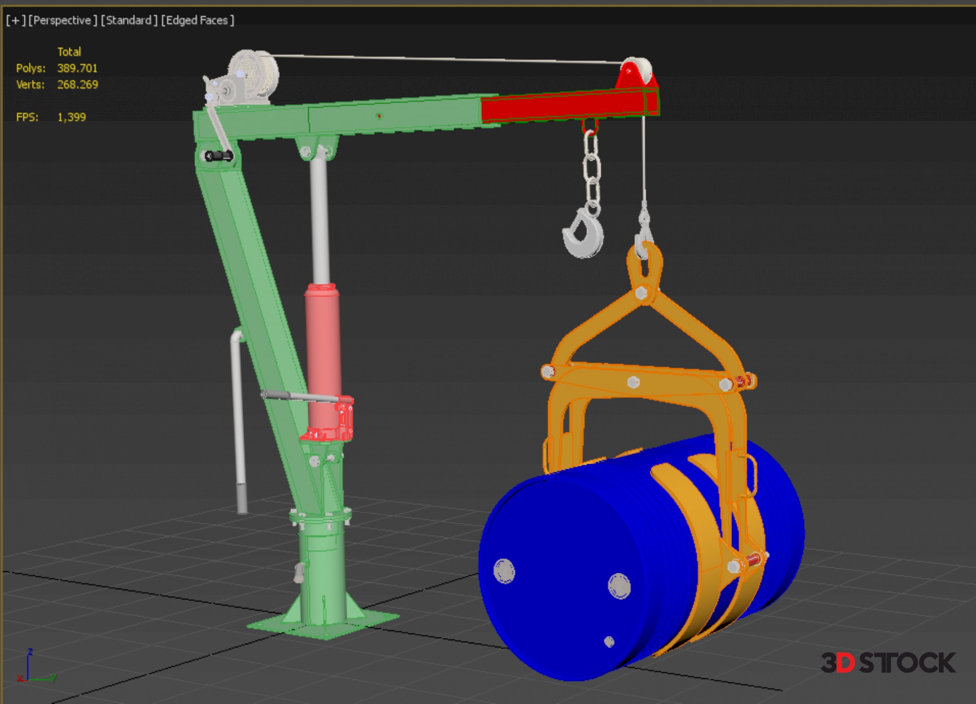Click the large bung cap on barrel end
The width and height of the screenshot is (976, 704).
(x=619, y=586)
